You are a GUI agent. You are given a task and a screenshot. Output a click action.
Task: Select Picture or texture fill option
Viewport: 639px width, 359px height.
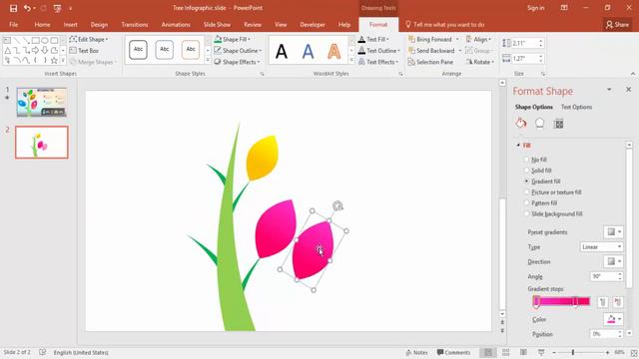point(526,192)
